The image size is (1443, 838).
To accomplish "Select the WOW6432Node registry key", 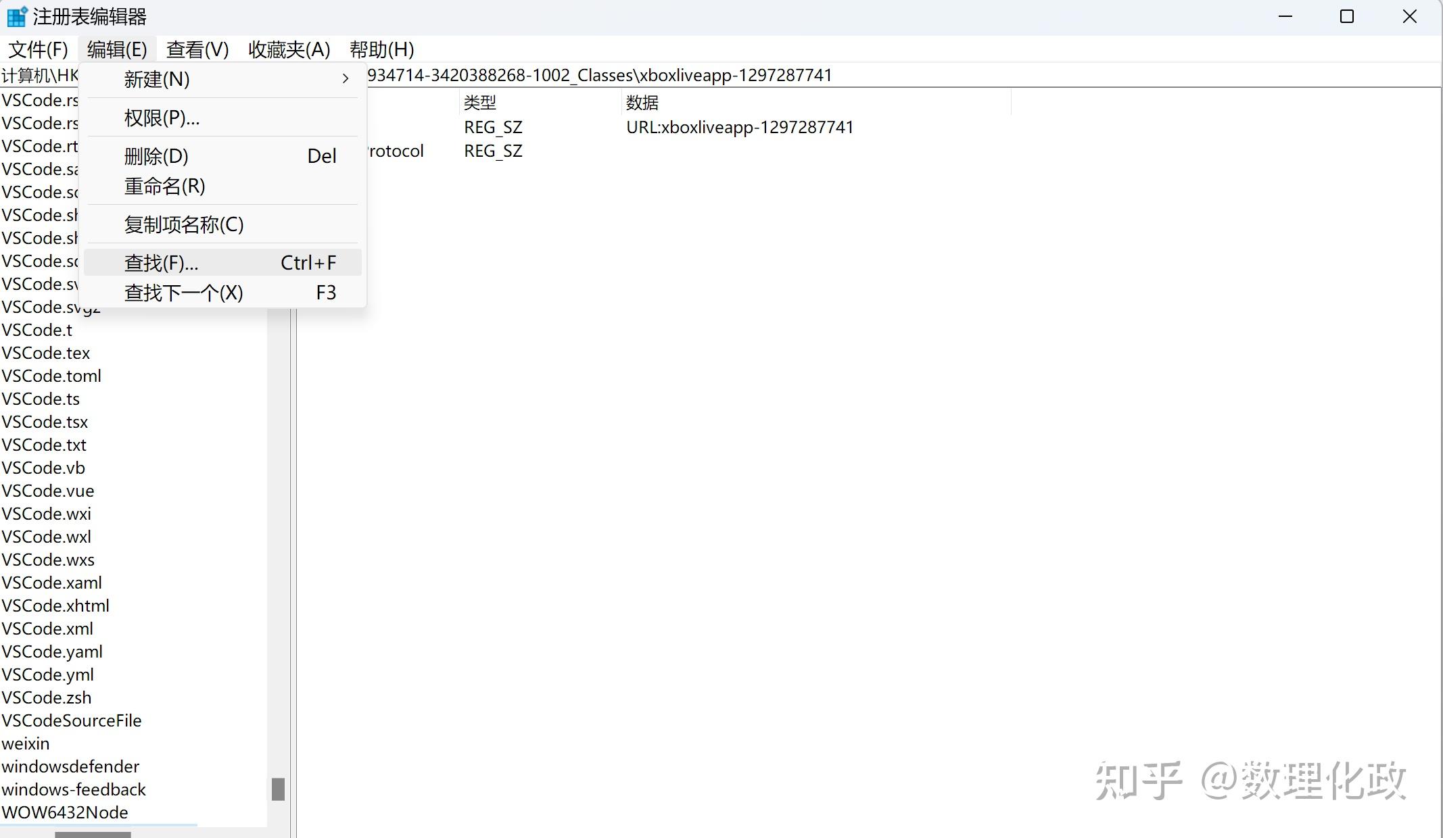I will [x=65, y=812].
